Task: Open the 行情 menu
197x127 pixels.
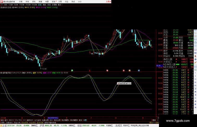Action: coord(21,2)
